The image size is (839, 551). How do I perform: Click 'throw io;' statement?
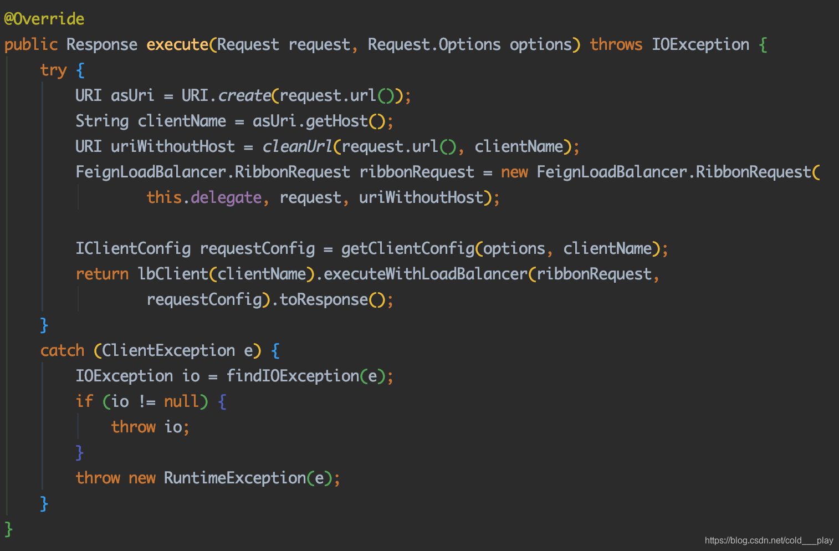tap(150, 427)
